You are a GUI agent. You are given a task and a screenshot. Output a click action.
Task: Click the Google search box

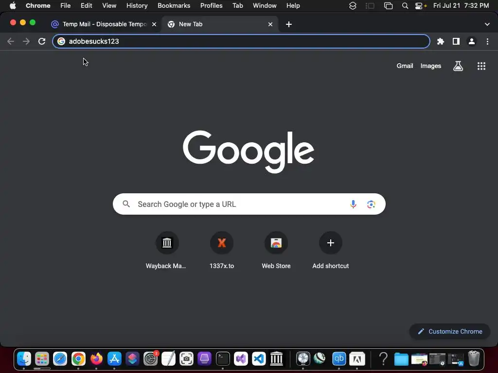(249, 204)
